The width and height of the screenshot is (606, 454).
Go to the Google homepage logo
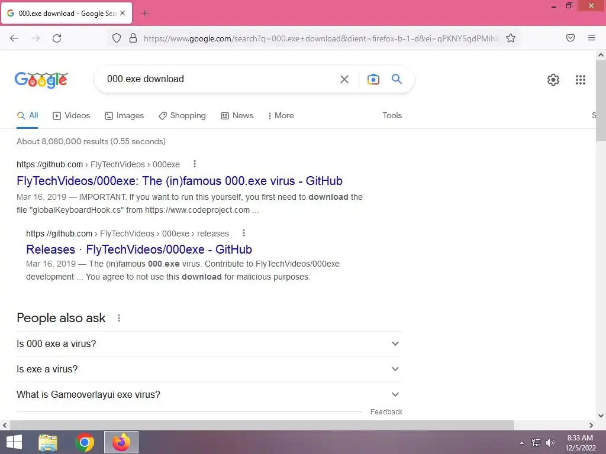[x=41, y=80]
